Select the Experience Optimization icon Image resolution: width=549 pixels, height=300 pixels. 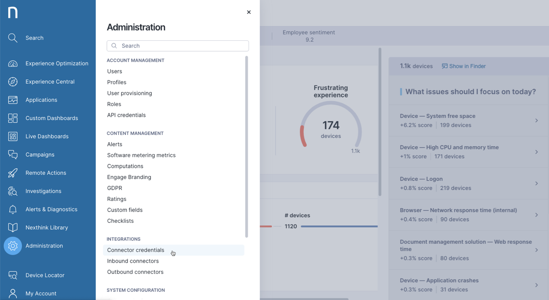(12, 63)
